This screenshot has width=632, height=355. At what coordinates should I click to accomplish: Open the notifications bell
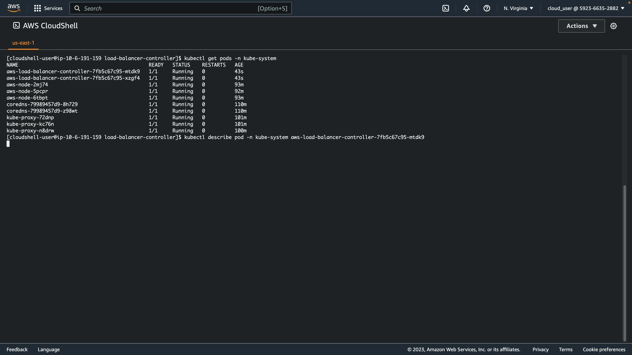466,8
